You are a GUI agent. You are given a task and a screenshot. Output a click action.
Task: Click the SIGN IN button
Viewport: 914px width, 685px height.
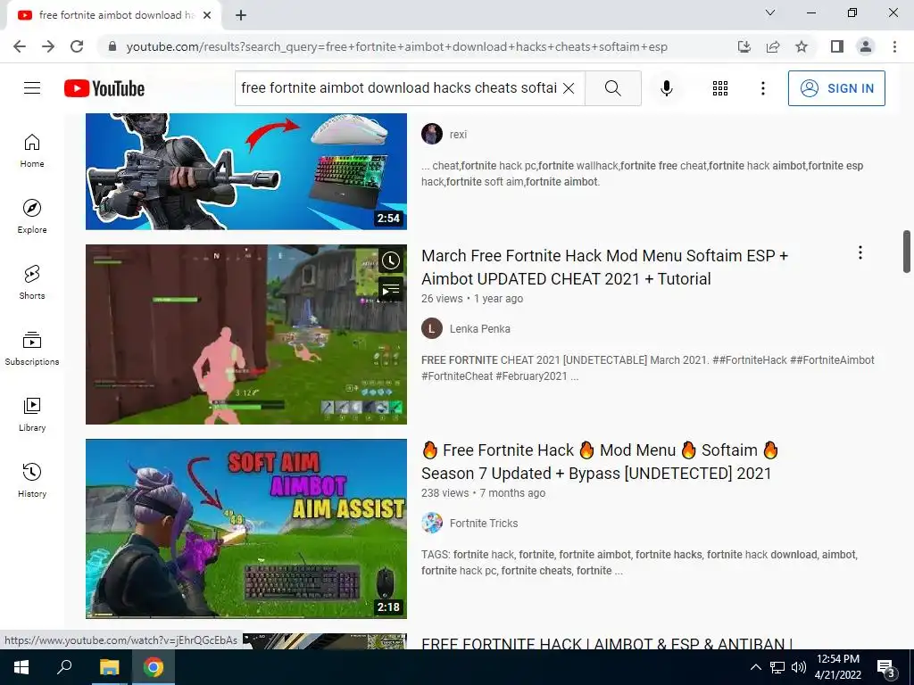coord(836,88)
